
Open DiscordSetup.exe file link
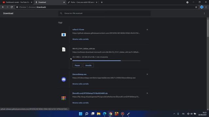pos(79,74)
